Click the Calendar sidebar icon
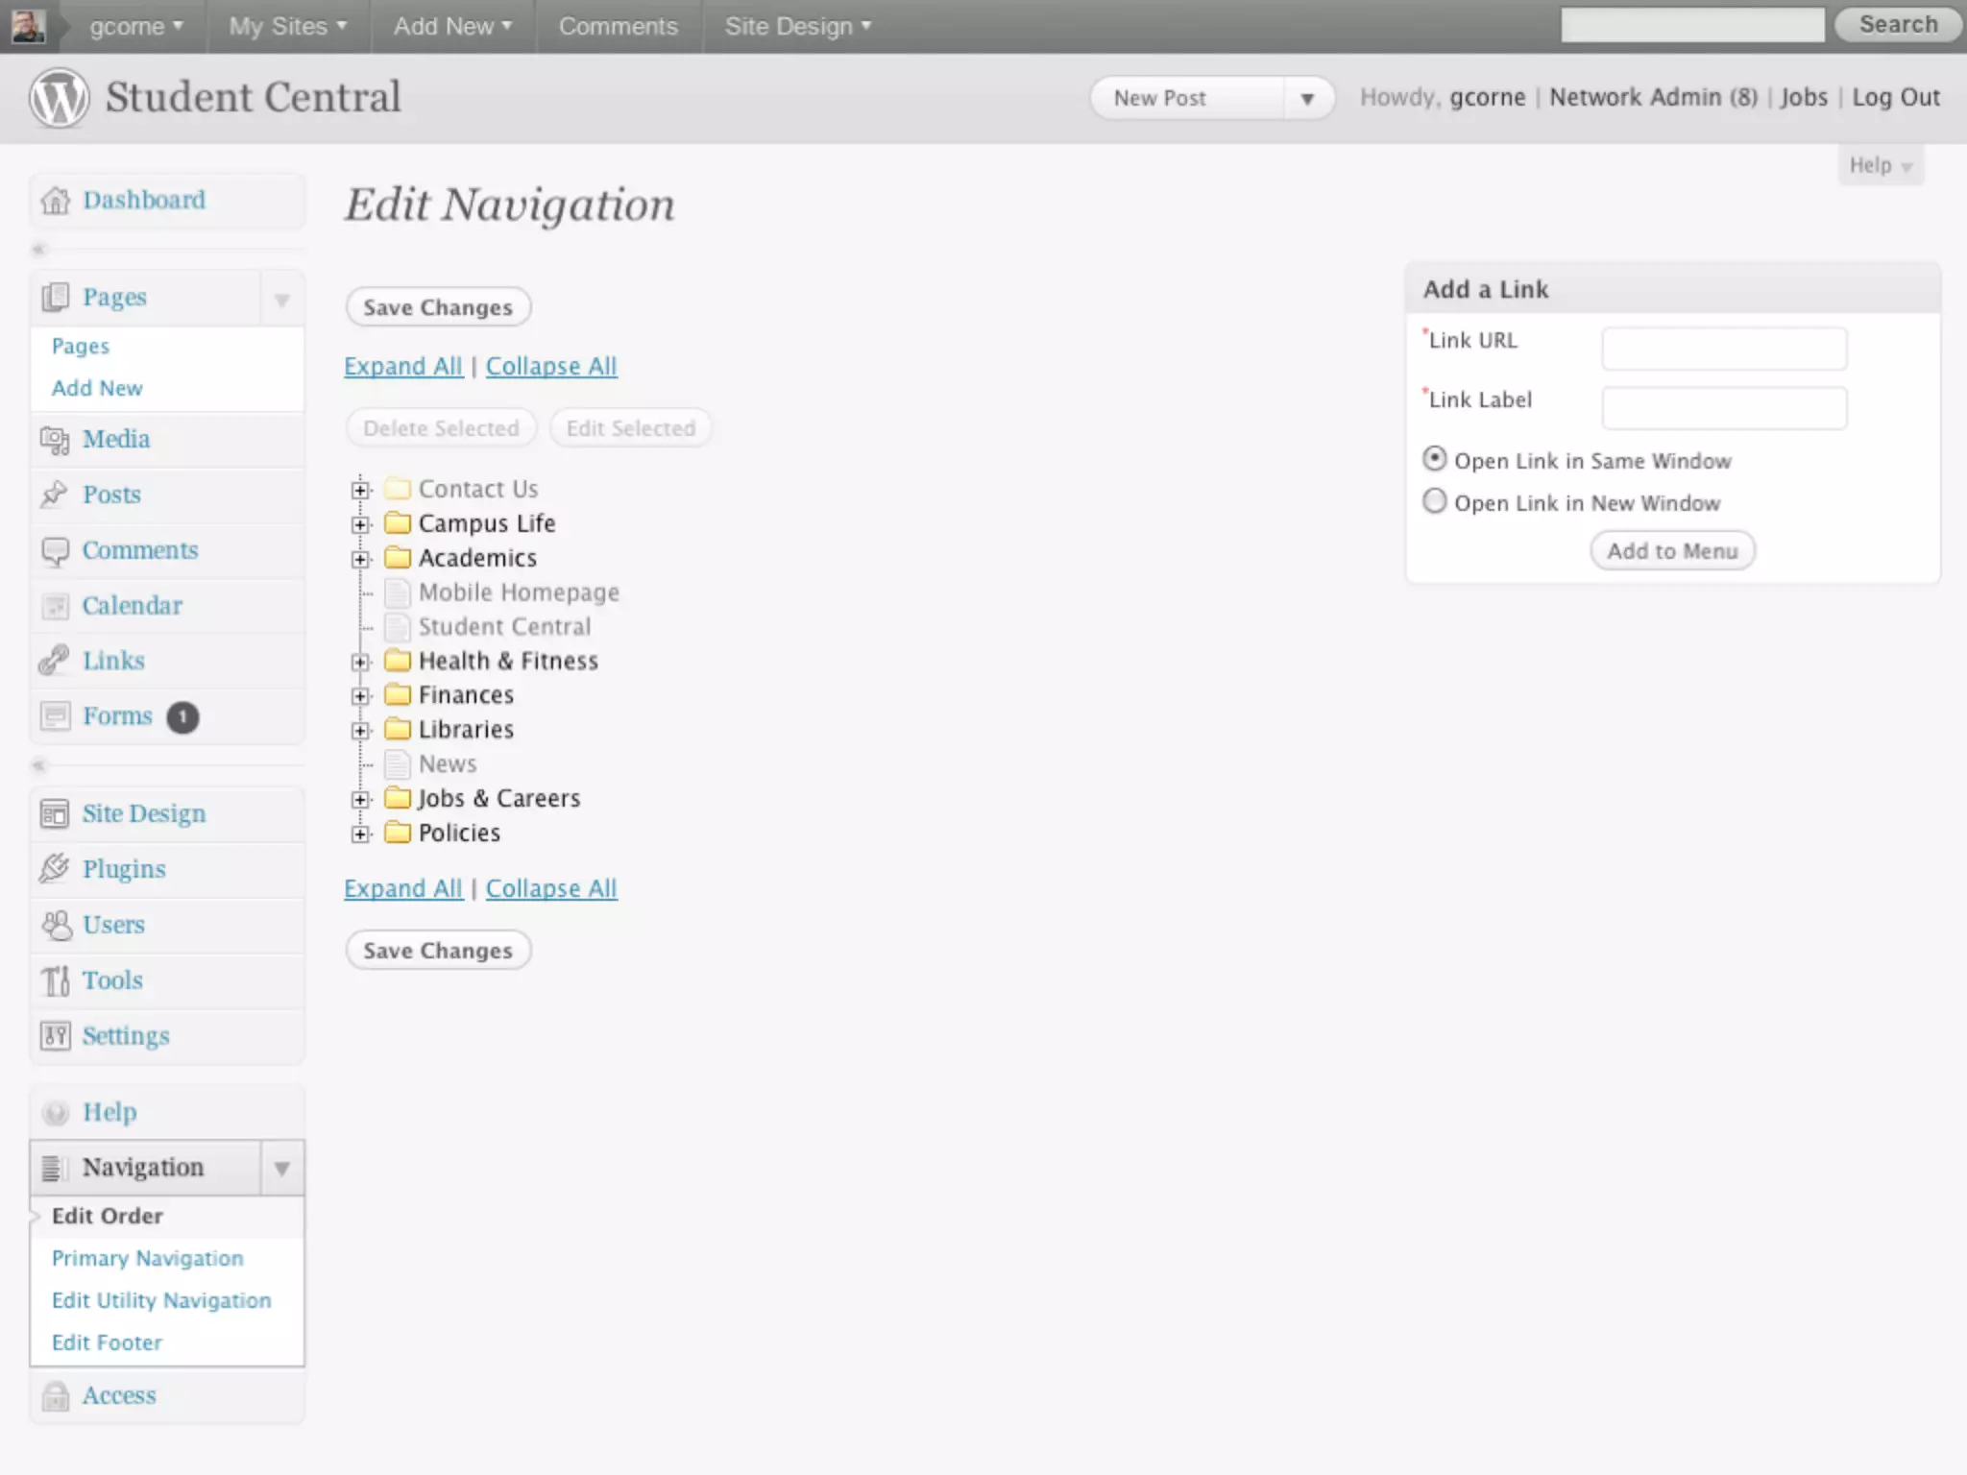 click(x=55, y=606)
